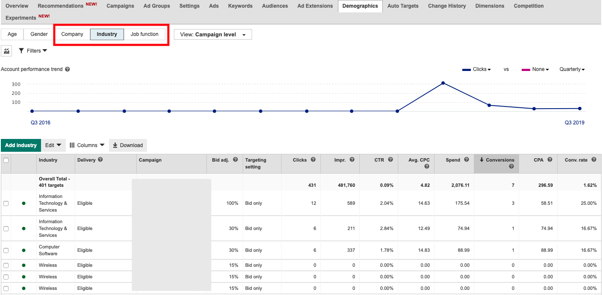The width and height of the screenshot is (602, 295).
Task: Open the View: Campaign level dropdown
Action: pos(212,34)
